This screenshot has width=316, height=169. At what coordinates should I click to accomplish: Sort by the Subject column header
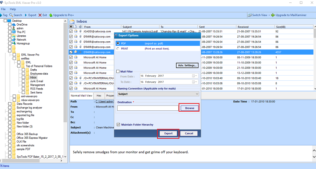(x=140, y=27)
